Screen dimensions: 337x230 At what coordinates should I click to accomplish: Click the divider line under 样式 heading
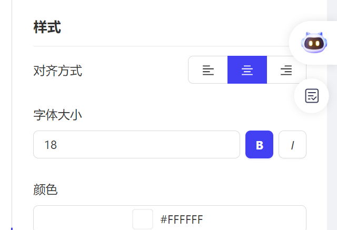coord(161,46)
